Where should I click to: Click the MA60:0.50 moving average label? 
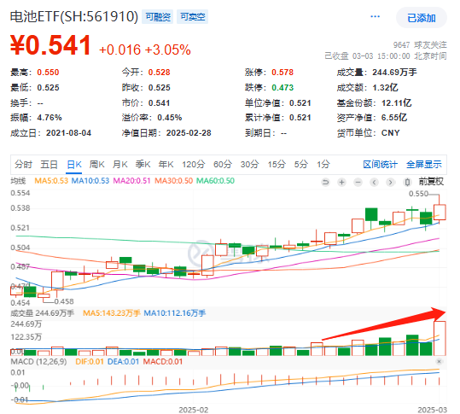[x=215, y=181]
